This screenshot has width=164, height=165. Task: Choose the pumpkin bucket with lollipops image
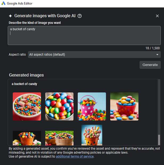coord(92,135)
